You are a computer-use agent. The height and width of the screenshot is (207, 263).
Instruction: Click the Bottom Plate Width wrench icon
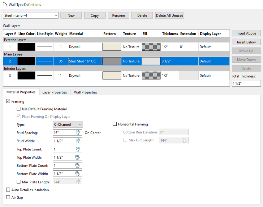tap(78, 174)
